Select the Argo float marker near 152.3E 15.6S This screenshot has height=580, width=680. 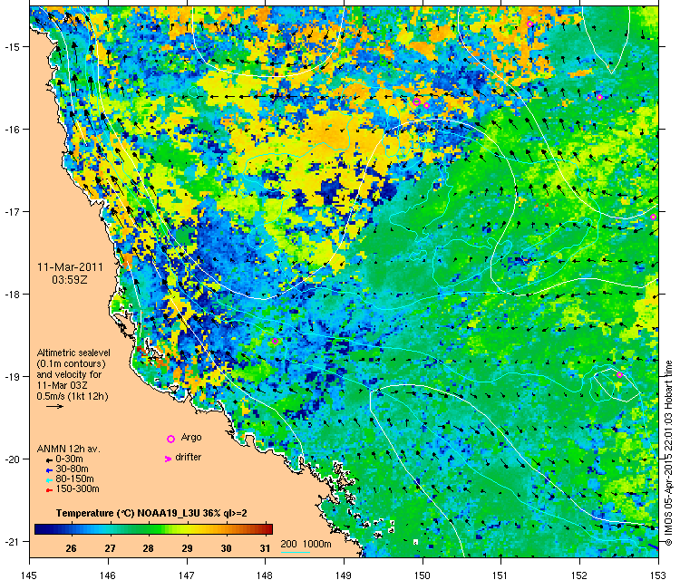[x=600, y=98]
